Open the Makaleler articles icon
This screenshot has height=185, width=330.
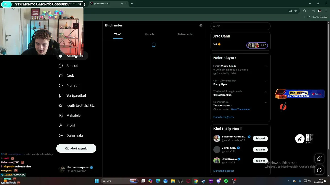(x=61, y=116)
